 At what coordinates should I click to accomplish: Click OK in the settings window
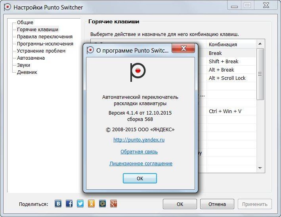pos(180,204)
